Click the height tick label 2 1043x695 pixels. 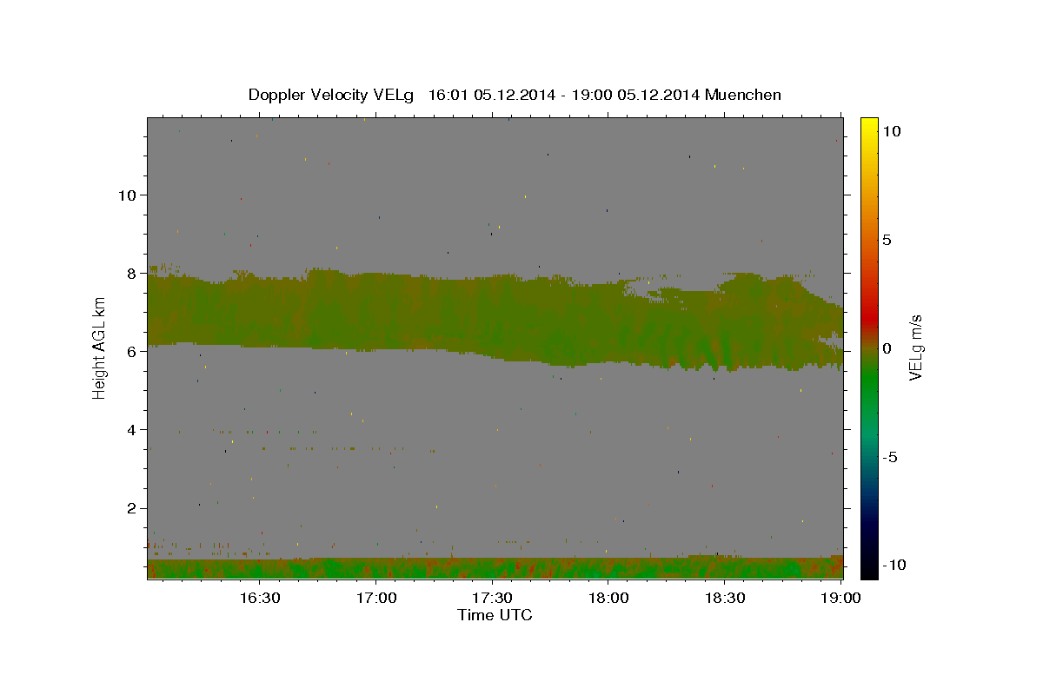(132, 507)
